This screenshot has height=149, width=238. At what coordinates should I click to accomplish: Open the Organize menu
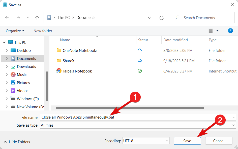pyautogui.click(x=15, y=31)
